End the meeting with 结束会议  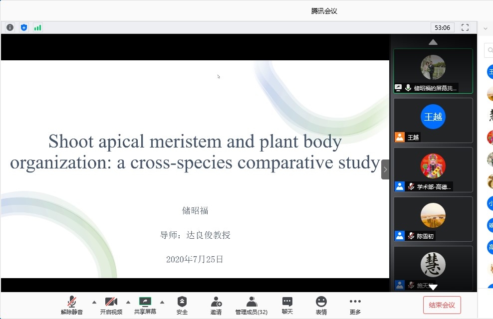(442, 305)
